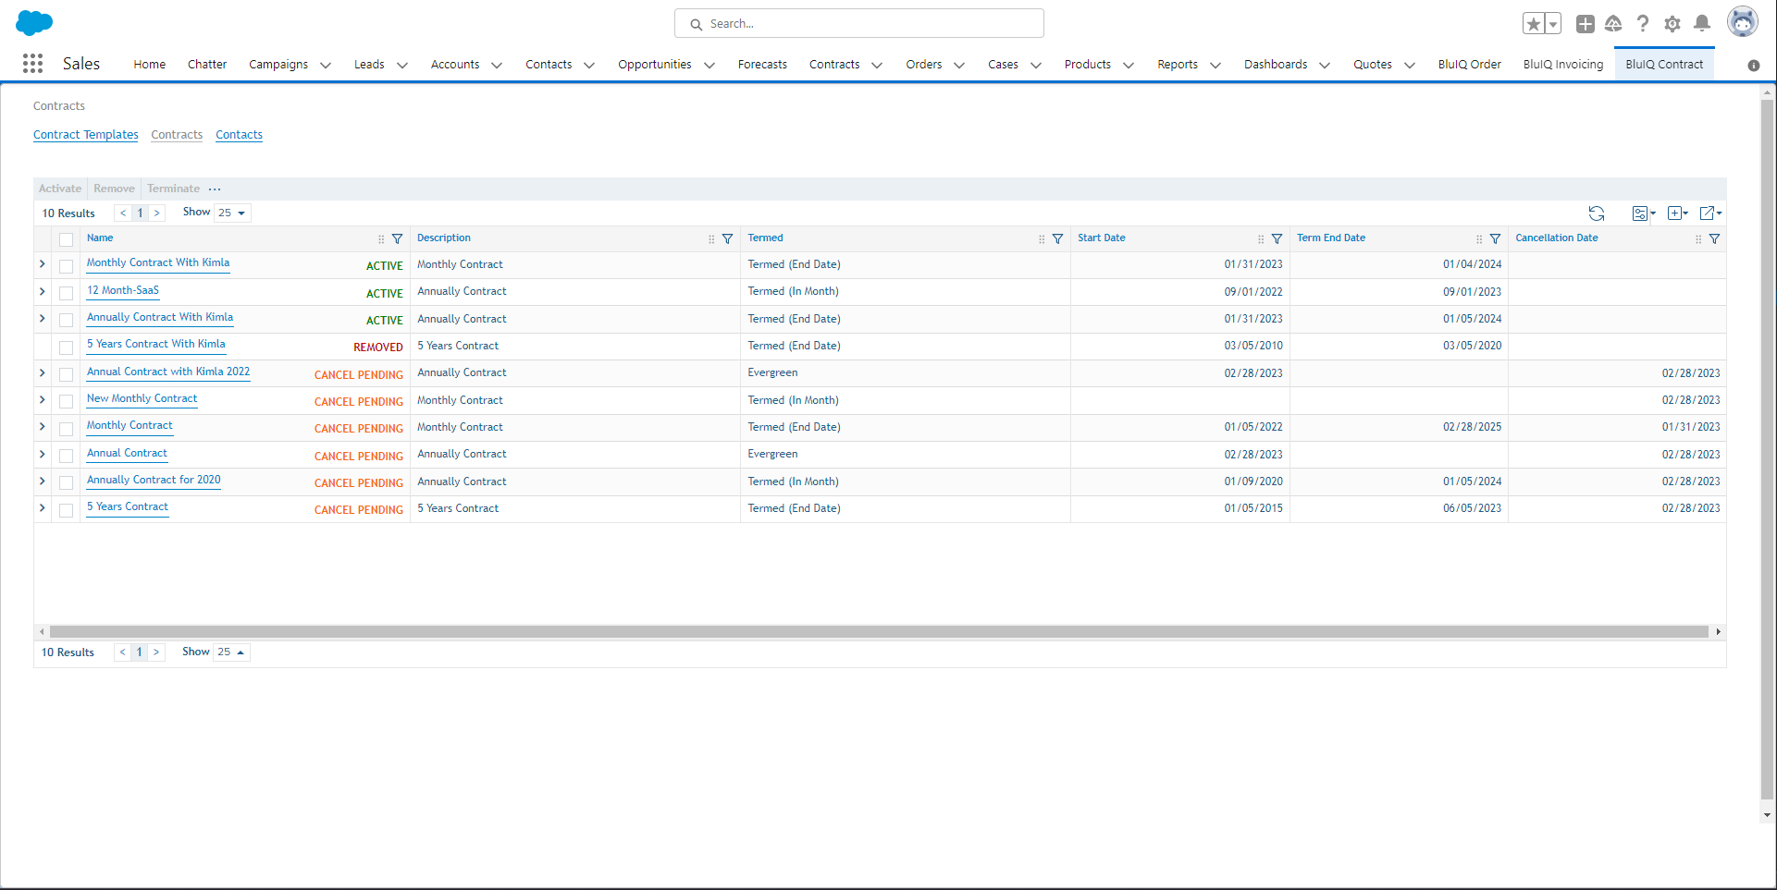Open the user profile avatar

[x=1743, y=23]
